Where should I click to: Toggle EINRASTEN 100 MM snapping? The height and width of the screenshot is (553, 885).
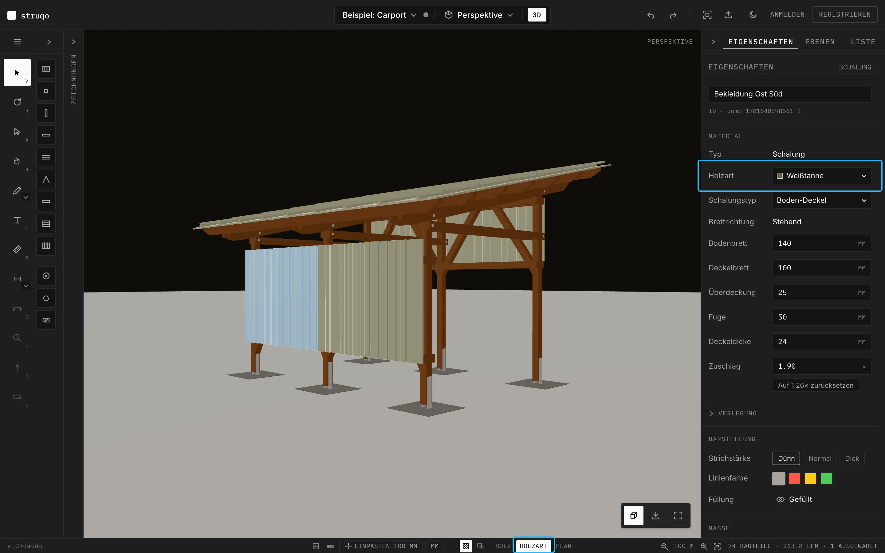coord(381,546)
